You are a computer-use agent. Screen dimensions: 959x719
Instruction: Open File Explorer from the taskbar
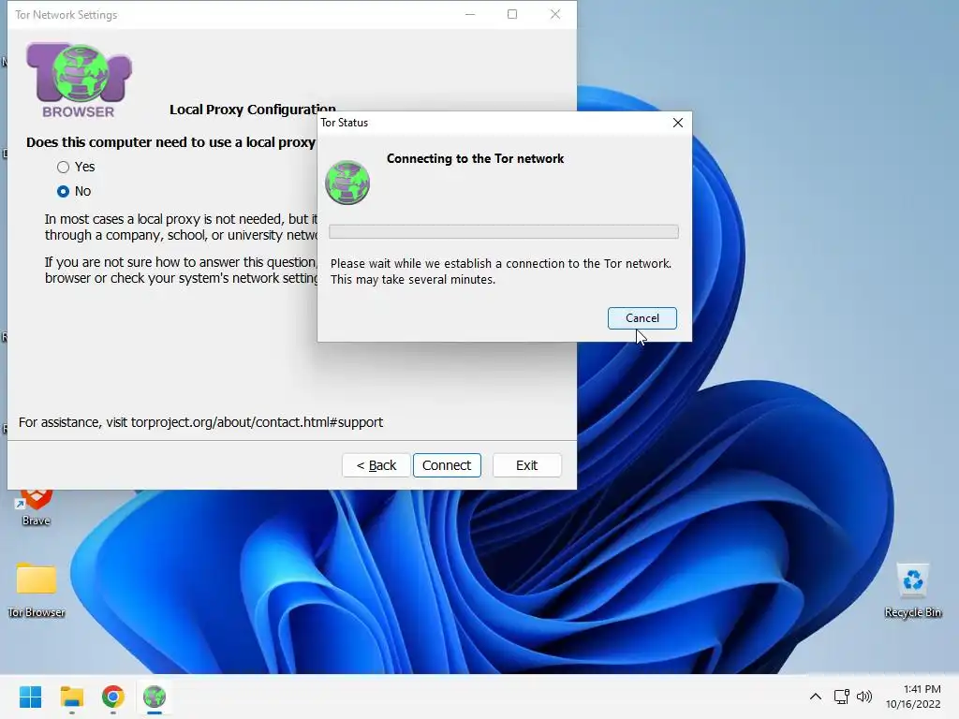[71, 697]
